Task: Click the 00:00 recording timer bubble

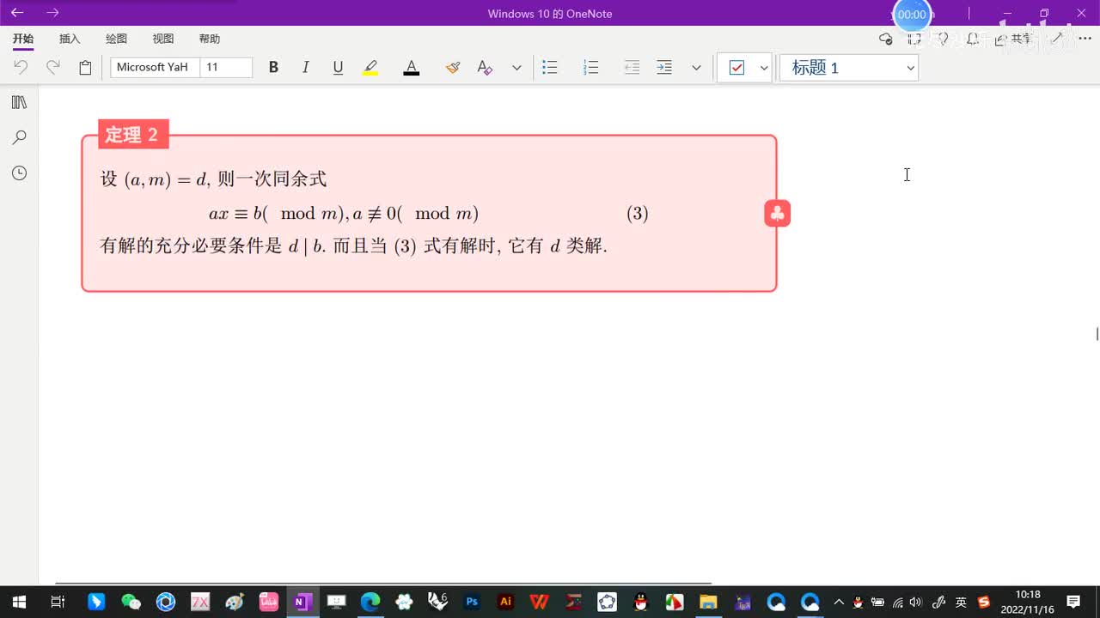Action: click(x=912, y=15)
